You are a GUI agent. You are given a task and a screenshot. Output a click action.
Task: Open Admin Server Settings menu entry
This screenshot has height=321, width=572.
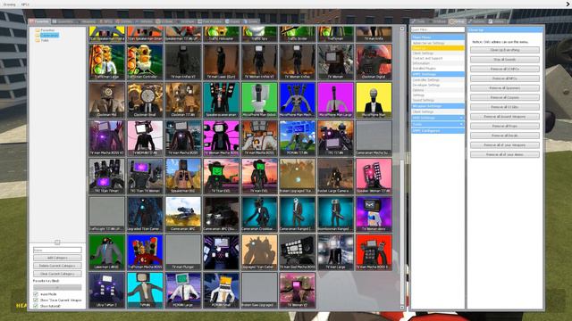(438, 43)
